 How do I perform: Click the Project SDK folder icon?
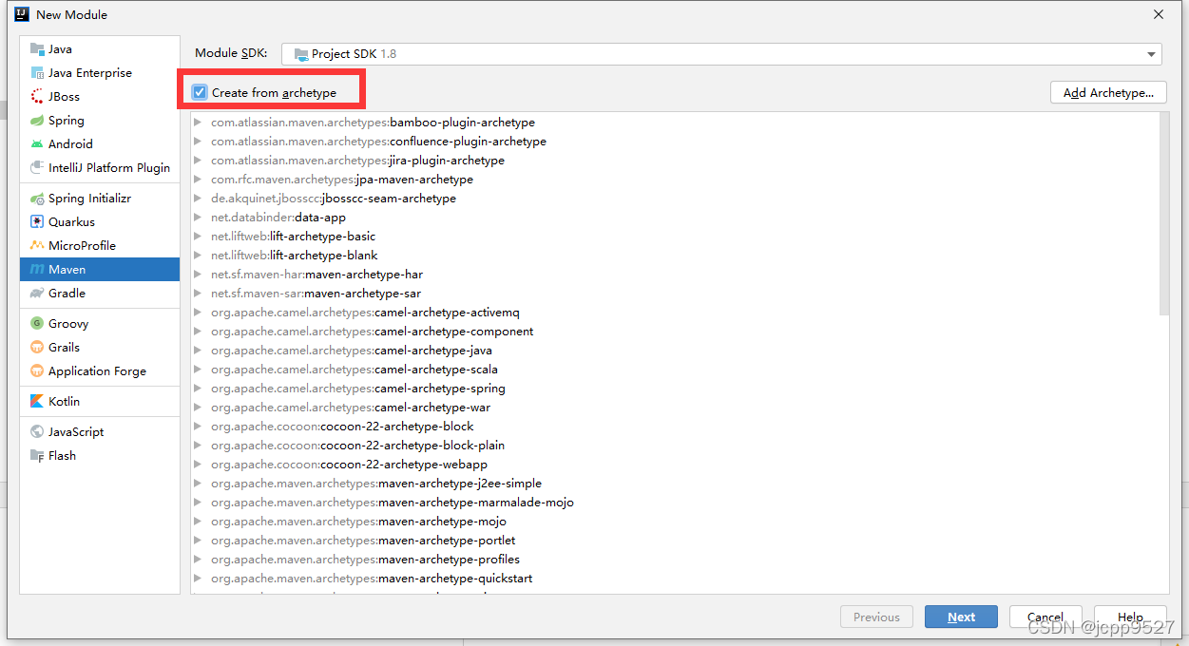[x=301, y=54]
